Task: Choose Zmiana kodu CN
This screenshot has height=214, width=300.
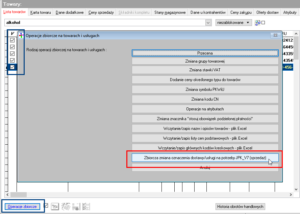Action: [x=205, y=99]
